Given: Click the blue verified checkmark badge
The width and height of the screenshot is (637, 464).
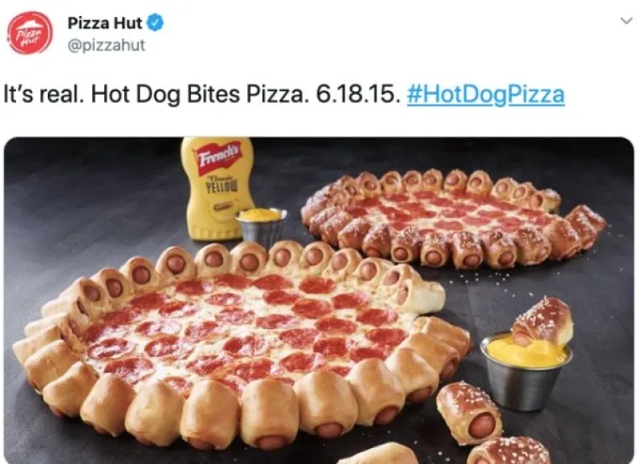Looking at the screenshot, I should (x=155, y=23).
